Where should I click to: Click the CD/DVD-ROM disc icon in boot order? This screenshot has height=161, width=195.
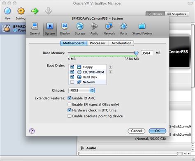(x=79, y=72)
